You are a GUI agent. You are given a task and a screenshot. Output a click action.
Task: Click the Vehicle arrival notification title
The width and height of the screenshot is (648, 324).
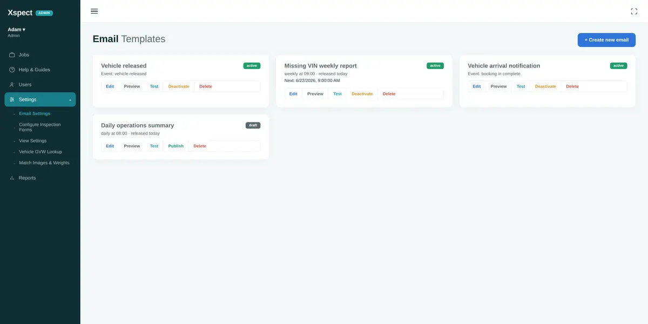point(504,66)
